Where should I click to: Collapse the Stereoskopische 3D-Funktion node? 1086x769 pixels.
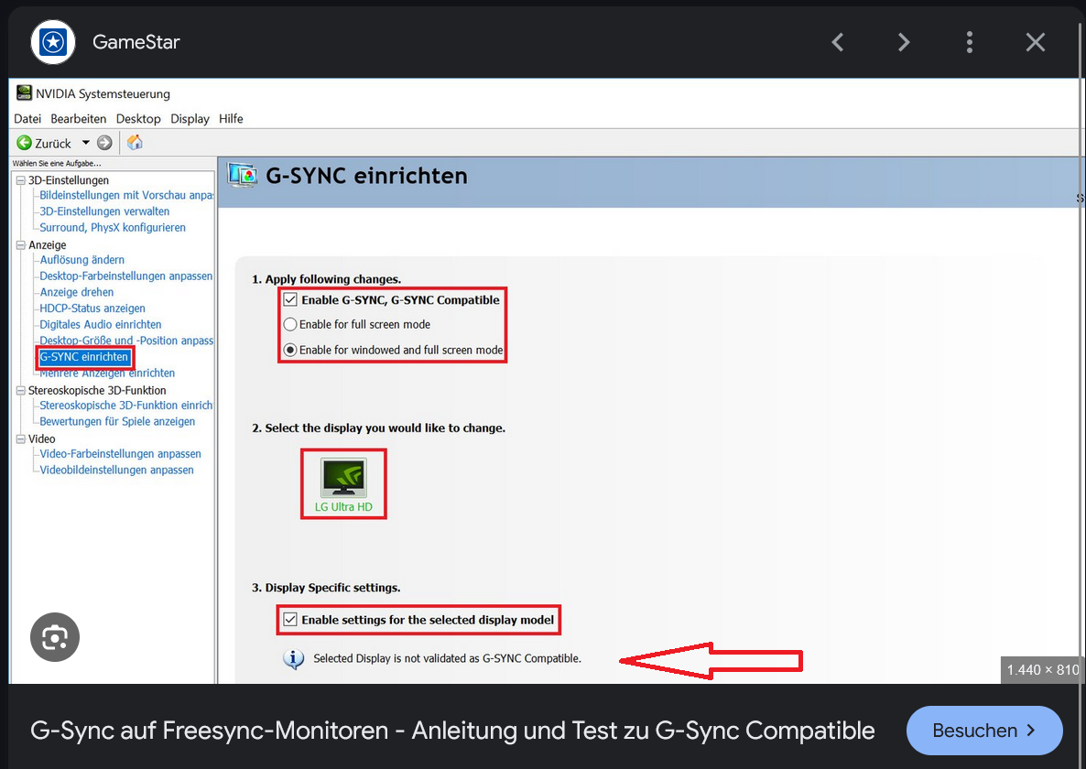click(x=21, y=390)
